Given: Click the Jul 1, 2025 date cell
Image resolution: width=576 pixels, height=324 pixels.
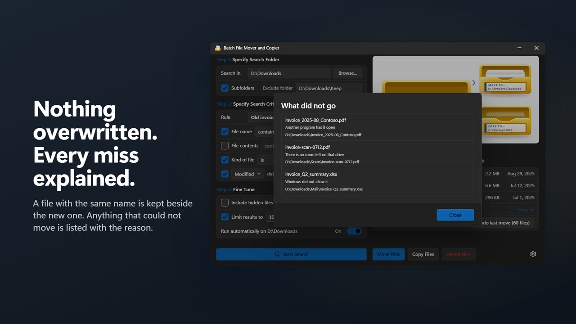Looking at the screenshot, I should click(x=523, y=198).
